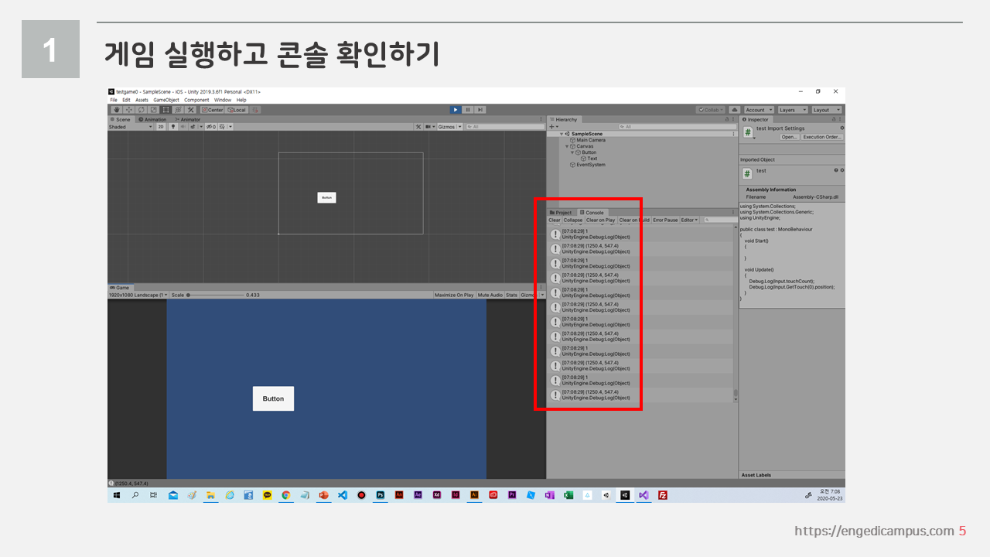Stop game with the Play button

tap(456, 110)
